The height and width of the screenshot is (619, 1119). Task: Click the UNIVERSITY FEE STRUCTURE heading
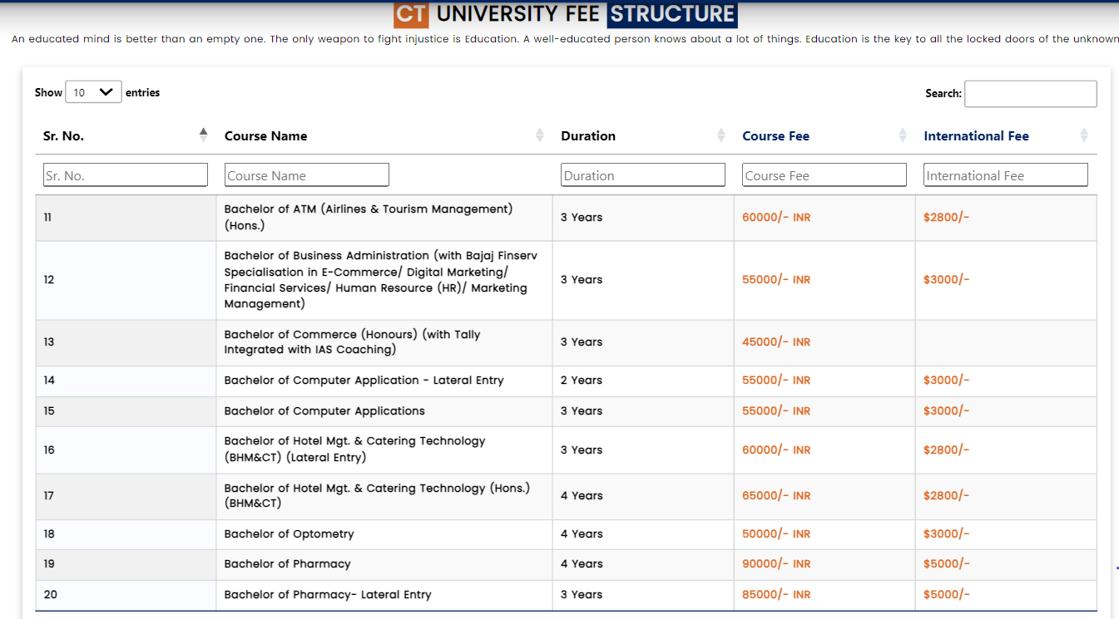coord(566,14)
